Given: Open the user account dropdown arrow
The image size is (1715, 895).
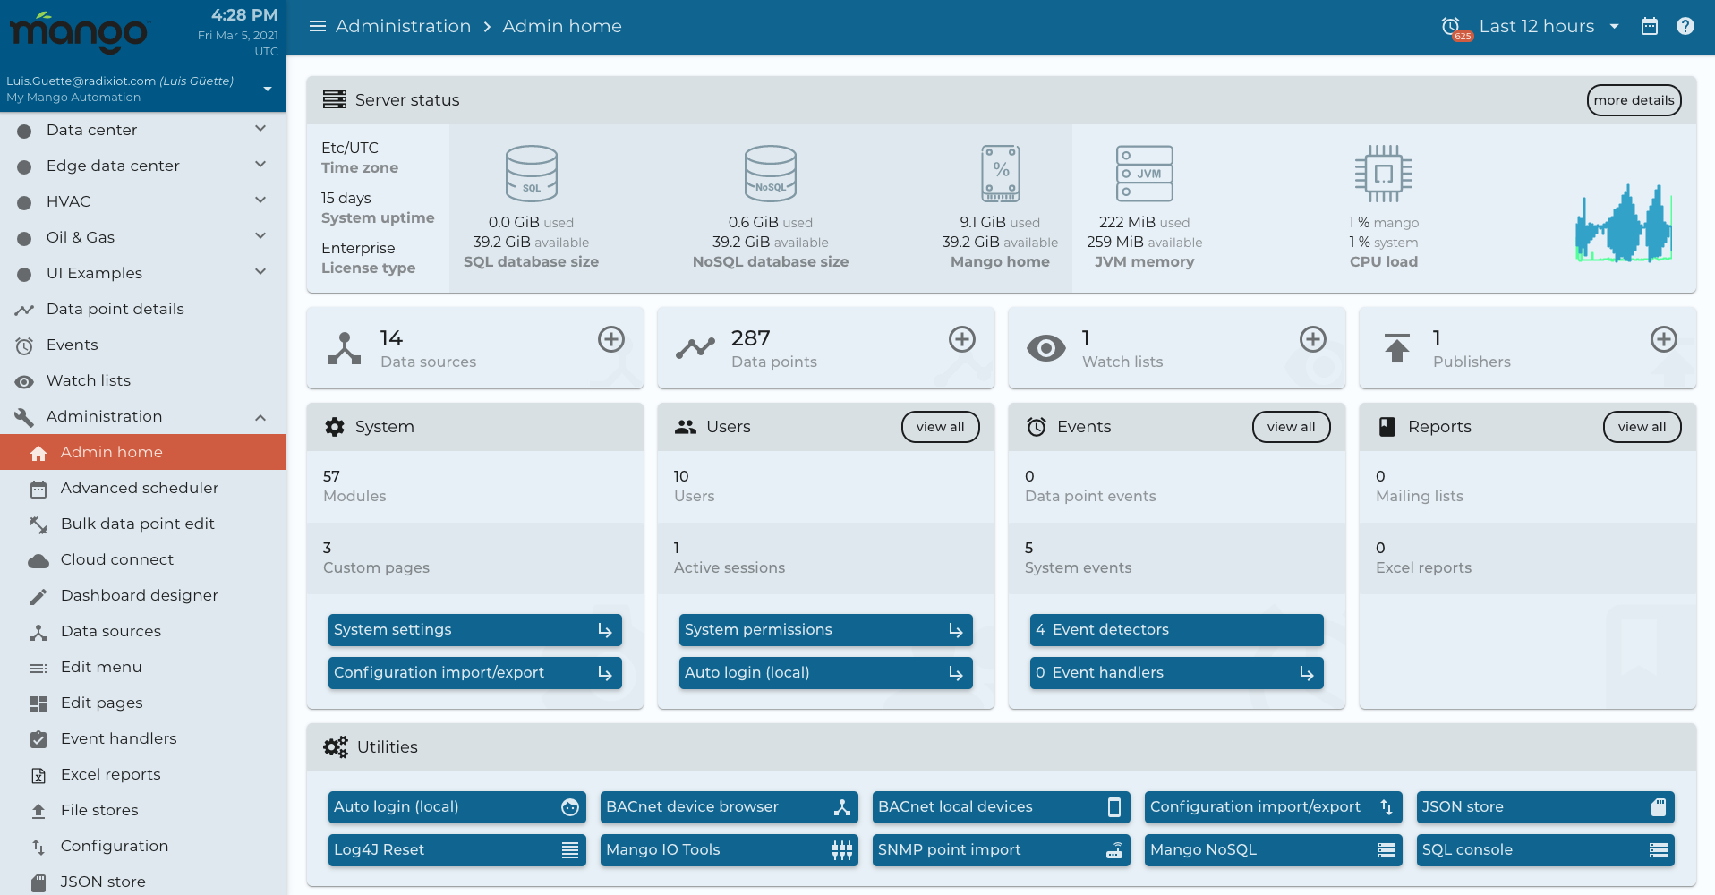Looking at the screenshot, I should point(267,89).
